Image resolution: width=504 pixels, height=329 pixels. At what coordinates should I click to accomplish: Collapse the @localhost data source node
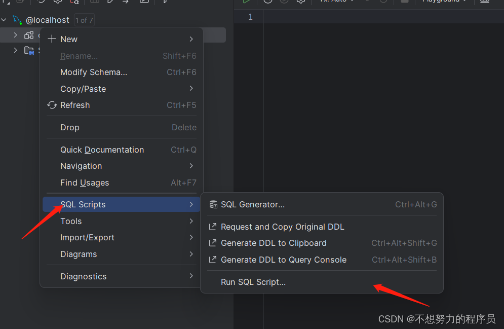coord(4,20)
